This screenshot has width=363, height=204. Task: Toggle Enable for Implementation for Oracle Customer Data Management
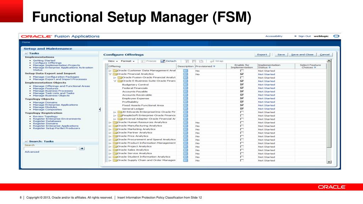[x=242, y=71]
